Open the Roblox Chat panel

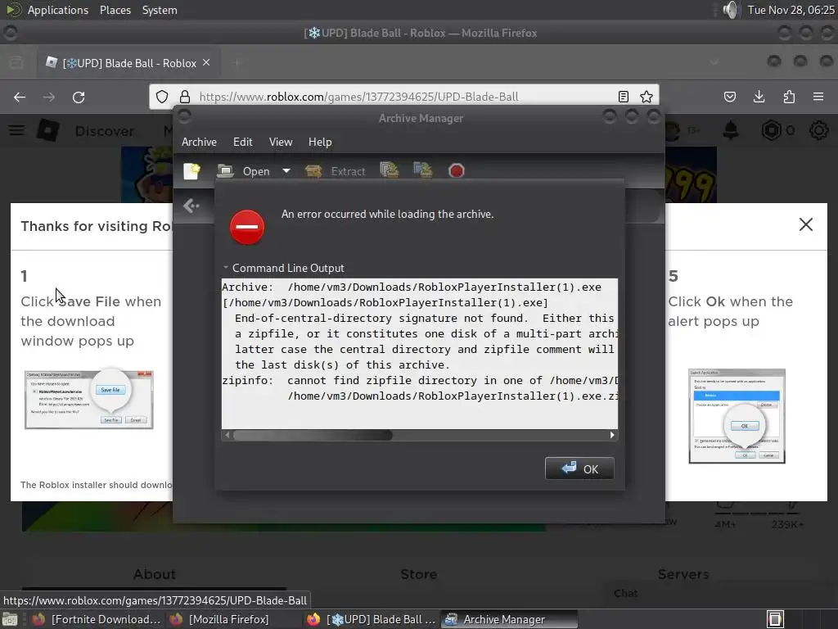tap(626, 593)
